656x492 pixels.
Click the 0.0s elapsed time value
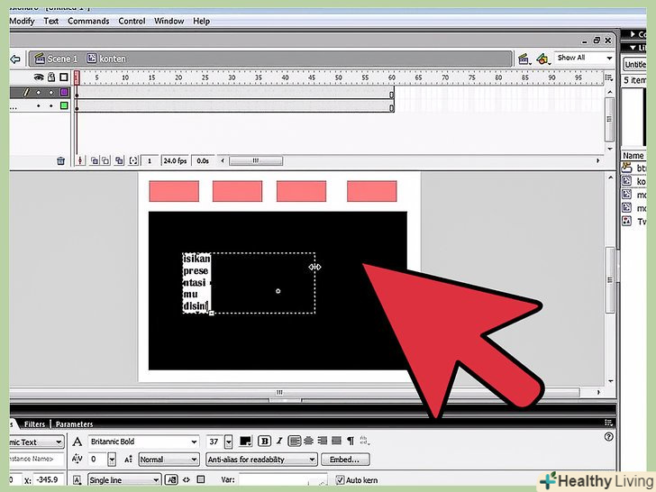point(203,161)
